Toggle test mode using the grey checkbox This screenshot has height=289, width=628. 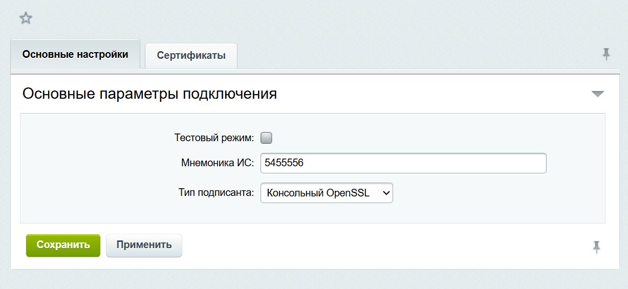pyautogui.click(x=266, y=138)
